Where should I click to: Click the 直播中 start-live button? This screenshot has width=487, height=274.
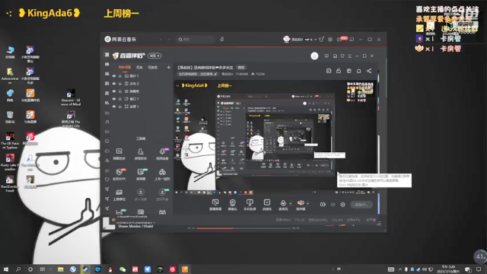click(361, 205)
